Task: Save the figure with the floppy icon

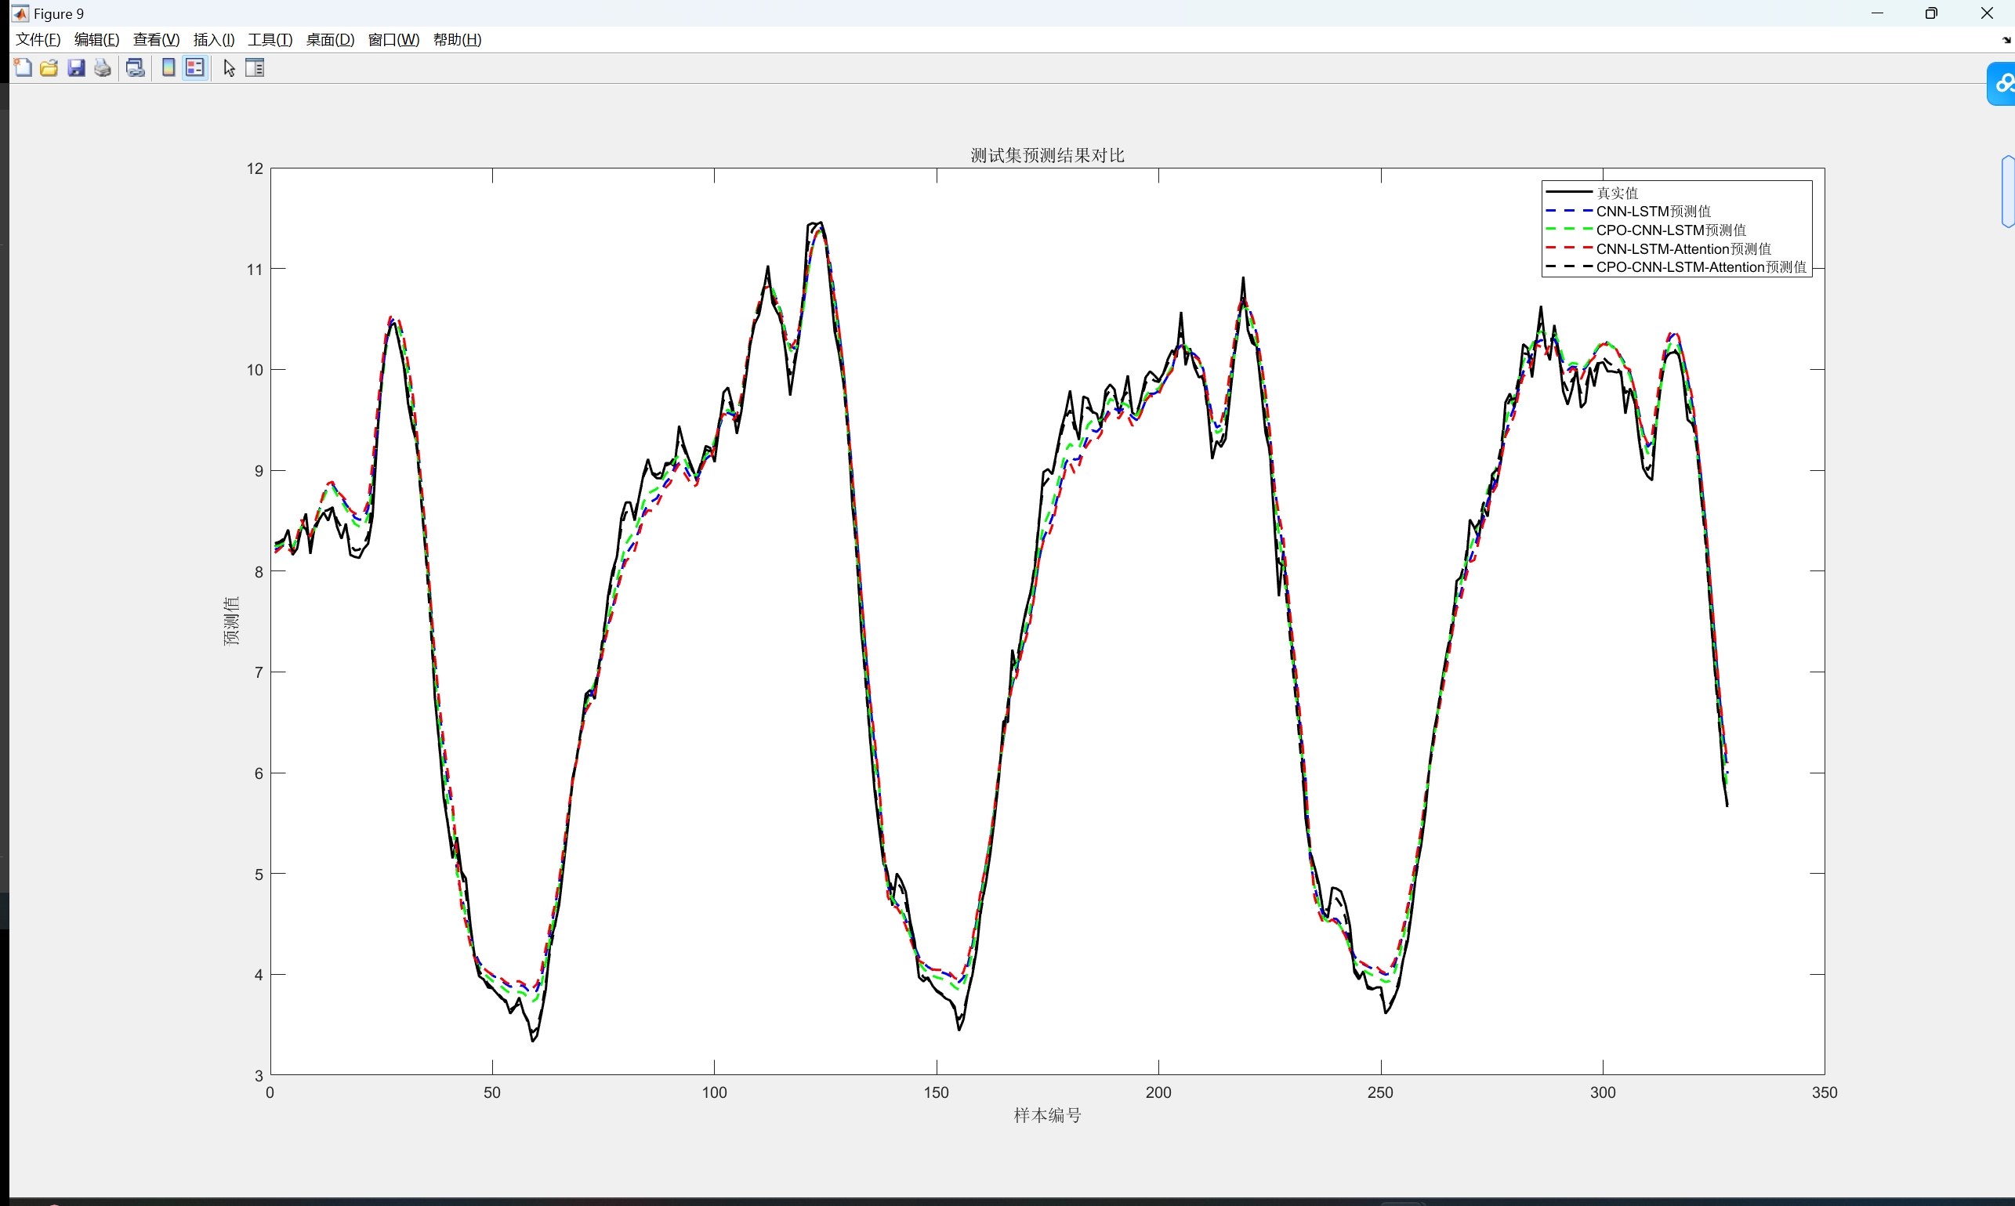Action: pos(76,68)
